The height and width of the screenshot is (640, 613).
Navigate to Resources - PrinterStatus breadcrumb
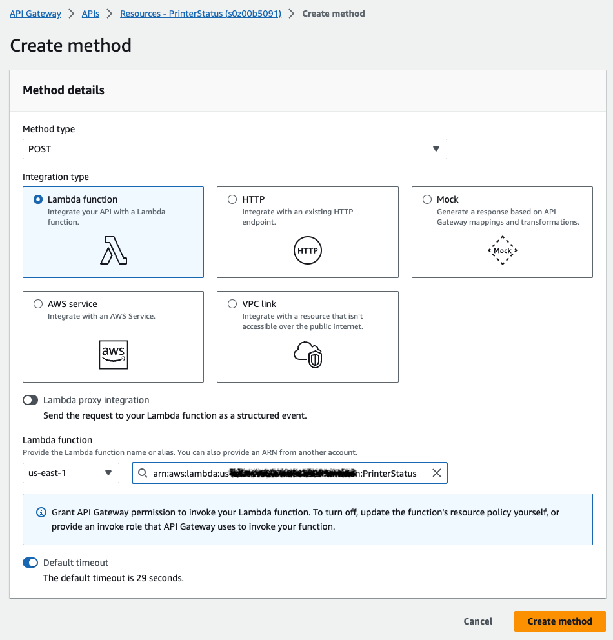pos(201,14)
